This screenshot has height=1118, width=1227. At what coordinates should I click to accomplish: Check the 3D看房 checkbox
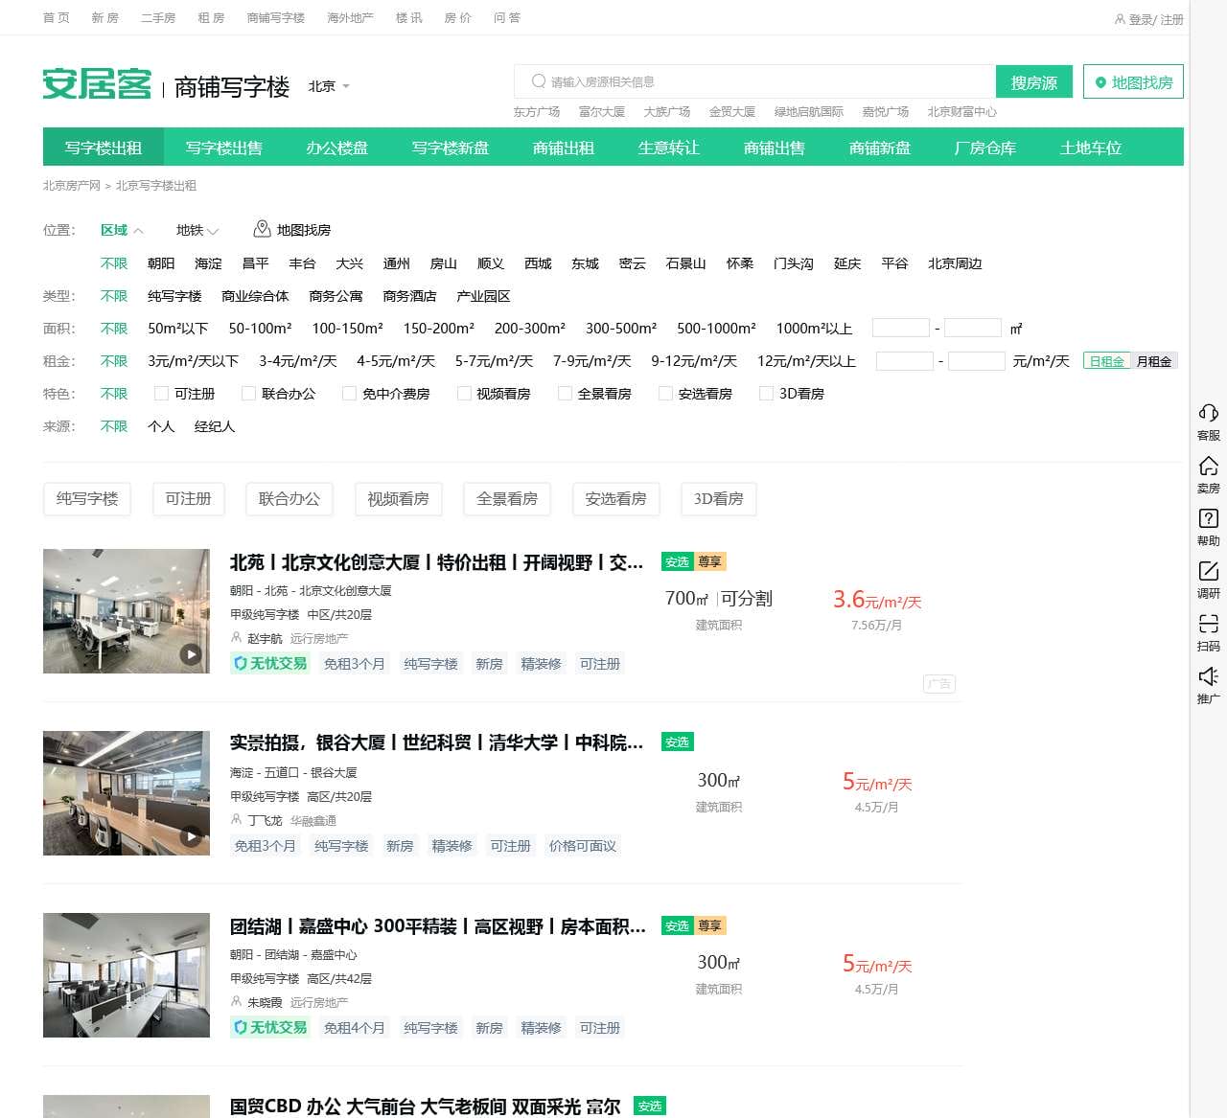tap(766, 394)
